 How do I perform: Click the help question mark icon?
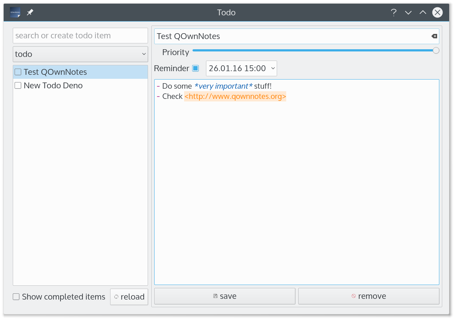[393, 12]
